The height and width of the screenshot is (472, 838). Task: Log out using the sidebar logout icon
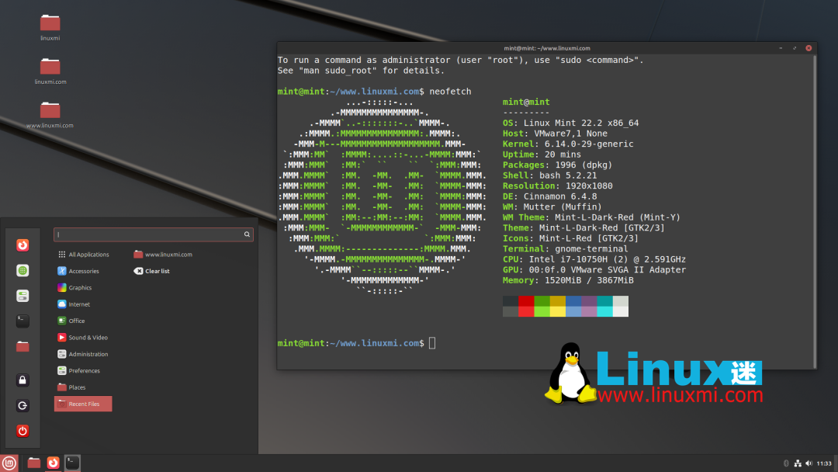pyautogui.click(x=23, y=405)
